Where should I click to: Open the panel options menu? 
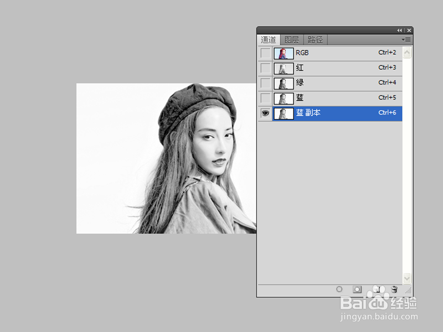click(406, 40)
